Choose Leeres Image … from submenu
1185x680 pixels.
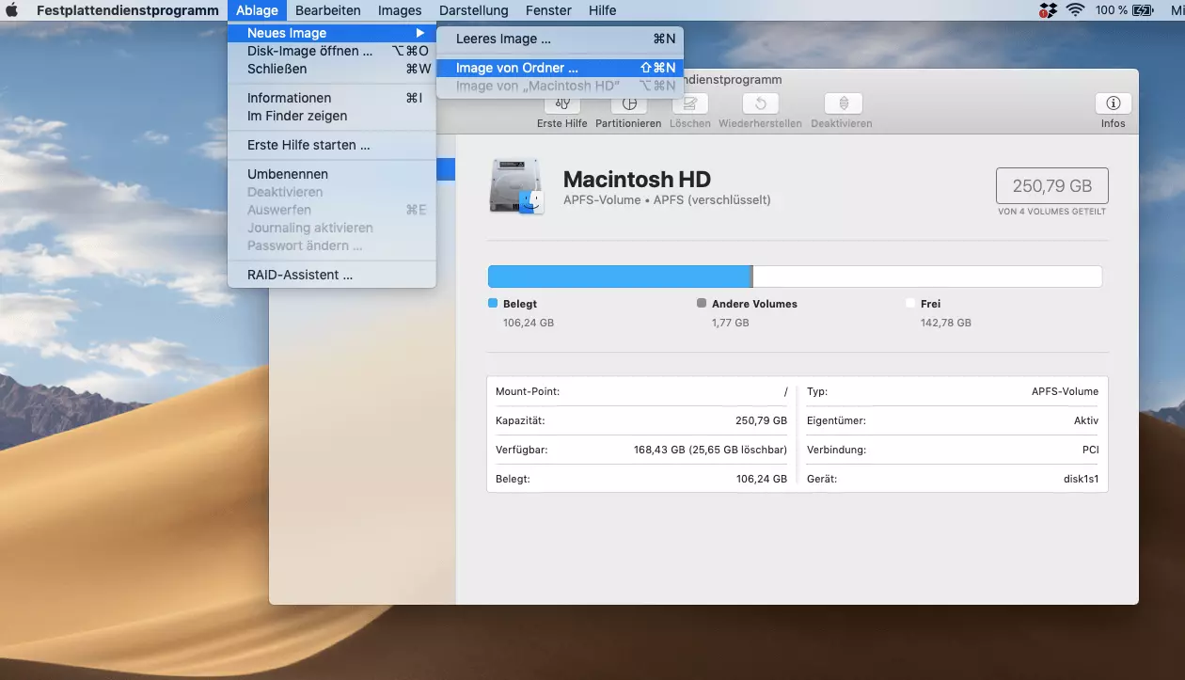click(x=561, y=39)
